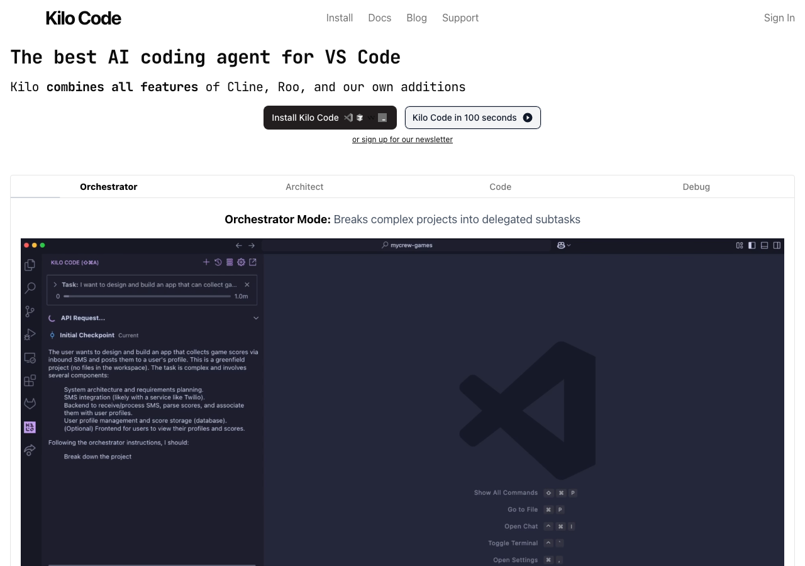The width and height of the screenshot is (805, 566).
Task: Open Copilot icon in title bar
Action: (561, 245)
